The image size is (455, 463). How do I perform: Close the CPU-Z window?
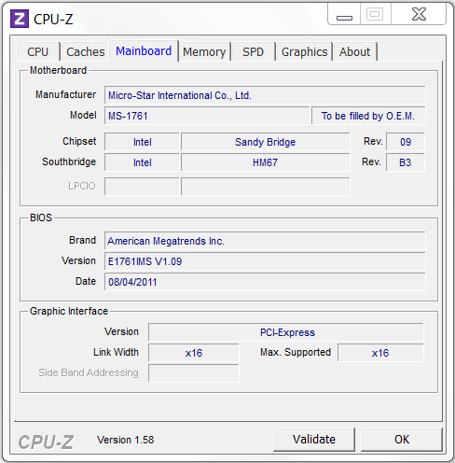(419, 14)
